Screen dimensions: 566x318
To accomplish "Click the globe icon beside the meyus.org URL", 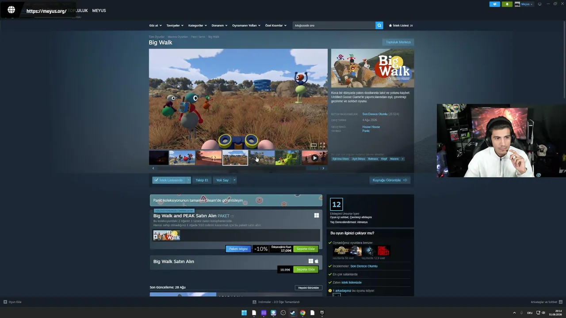I will (x=11, y=10).
